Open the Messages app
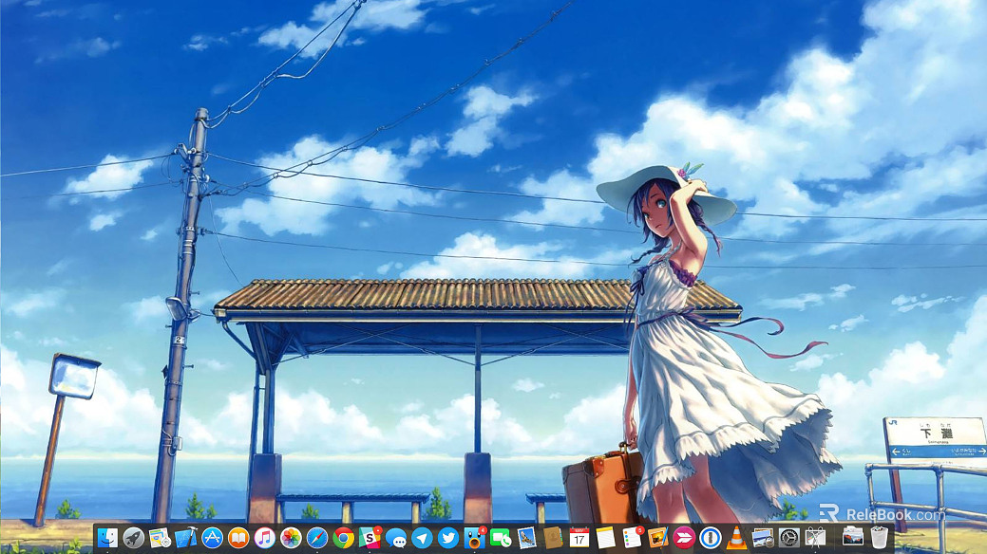 (396, 538)
